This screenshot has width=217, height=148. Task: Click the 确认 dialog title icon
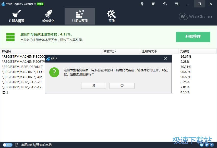coord(48,59)
